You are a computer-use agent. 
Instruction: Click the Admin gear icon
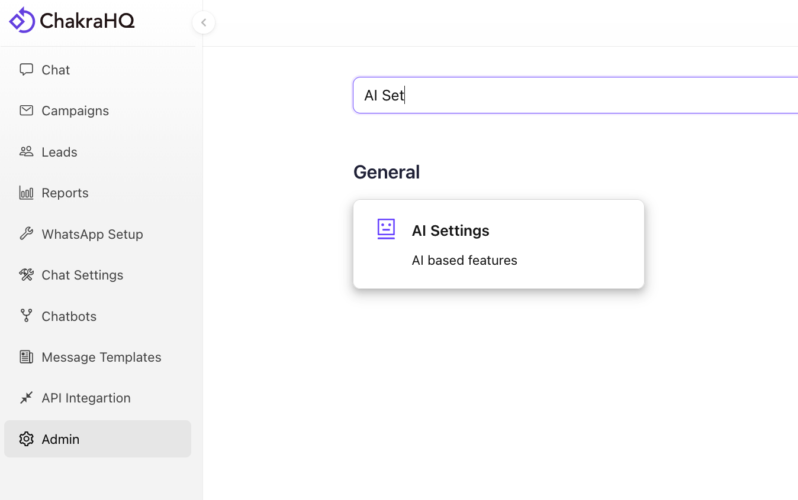[26, 439]
